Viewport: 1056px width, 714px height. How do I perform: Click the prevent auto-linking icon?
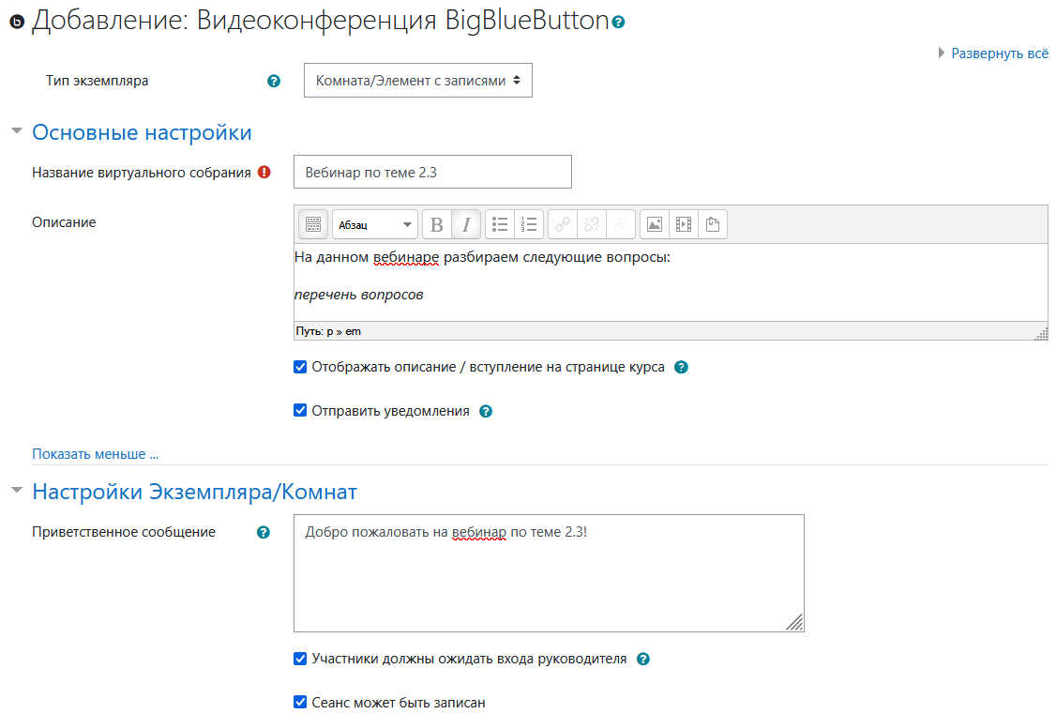point(620,224)
